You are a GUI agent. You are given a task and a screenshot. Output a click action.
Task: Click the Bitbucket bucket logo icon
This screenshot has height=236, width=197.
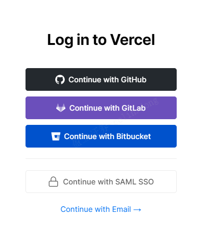coord(56,136)
